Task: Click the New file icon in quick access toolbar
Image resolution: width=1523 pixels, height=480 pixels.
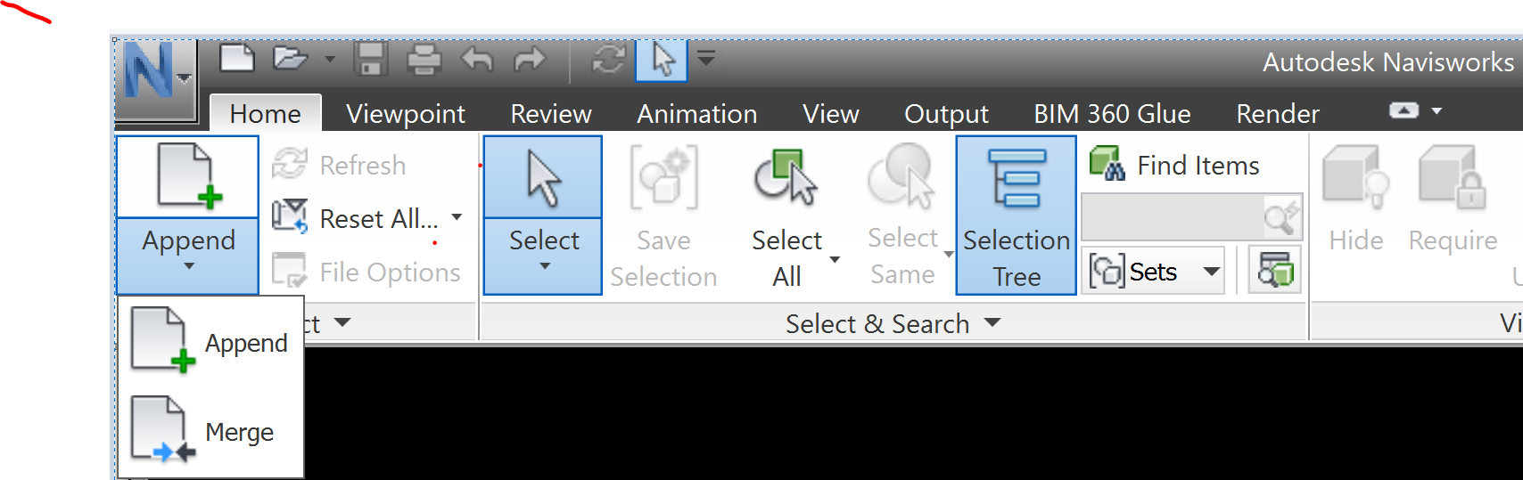Action: tap(236, 60)
